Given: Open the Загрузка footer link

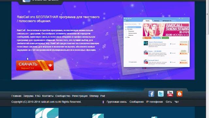Looking at the screenshot, I should (28, 96).
